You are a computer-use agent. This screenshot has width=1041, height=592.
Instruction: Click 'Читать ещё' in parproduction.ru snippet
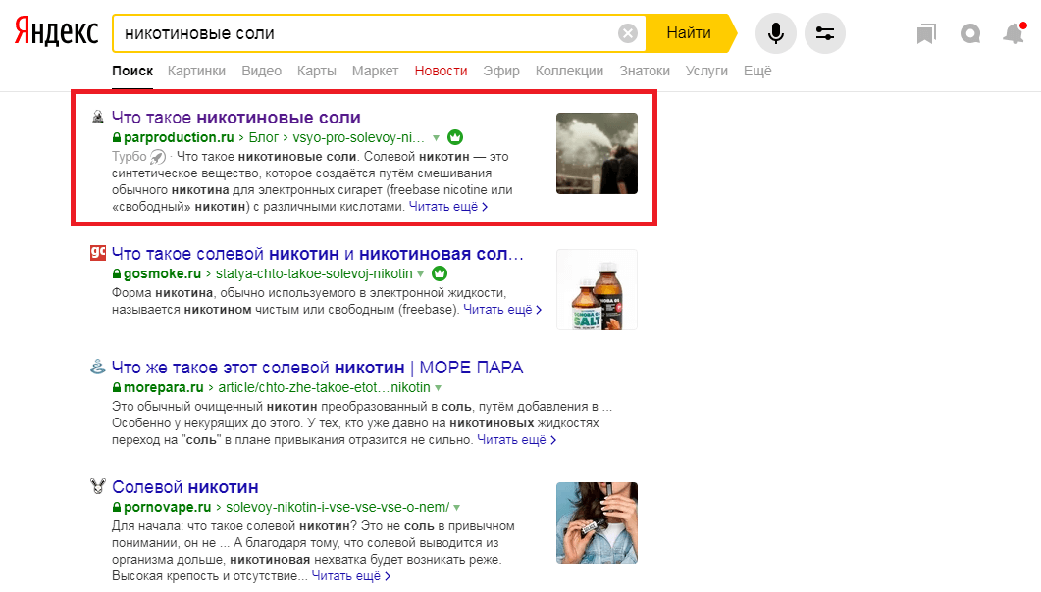[x=448, y=206]
